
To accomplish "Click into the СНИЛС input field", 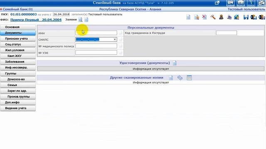I will coord(96,39).
